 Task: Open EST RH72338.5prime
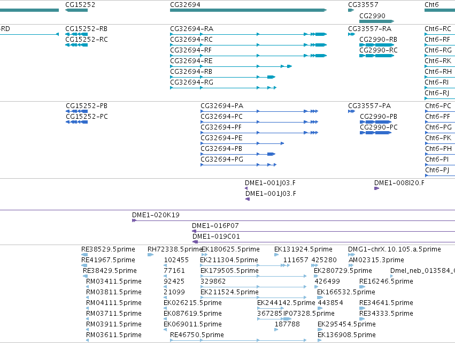tap(175, 249)
